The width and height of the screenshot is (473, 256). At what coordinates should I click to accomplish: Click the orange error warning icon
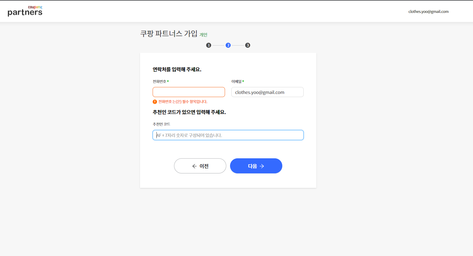pos(155,102)
